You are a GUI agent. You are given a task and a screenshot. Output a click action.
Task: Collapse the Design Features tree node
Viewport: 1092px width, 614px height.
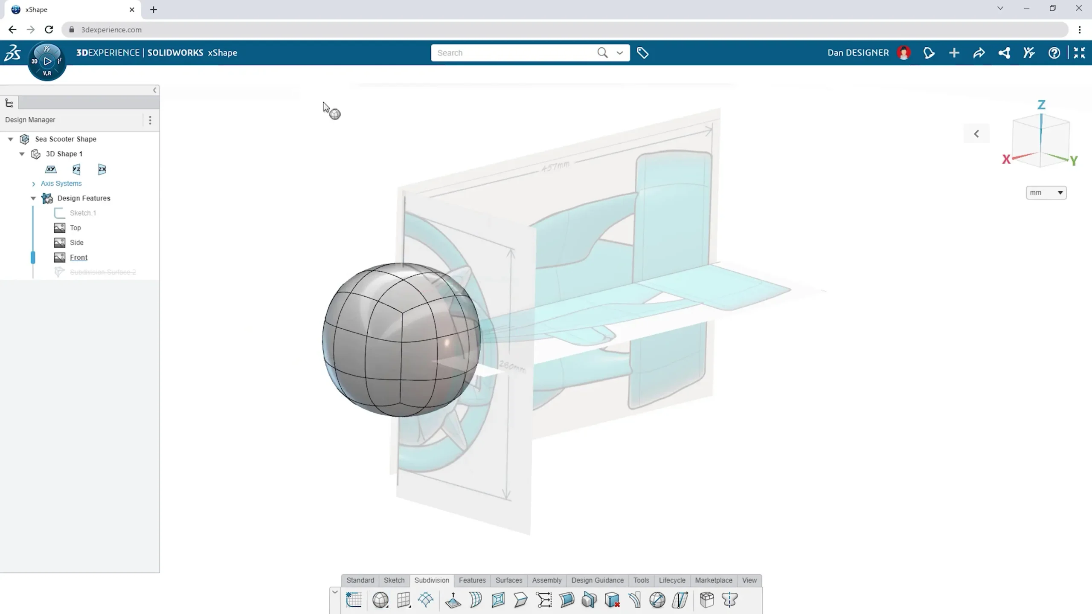(33, 198)
